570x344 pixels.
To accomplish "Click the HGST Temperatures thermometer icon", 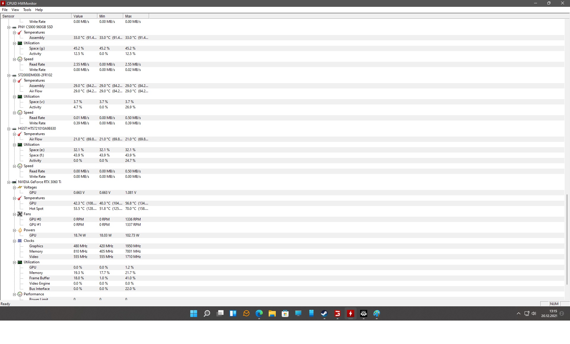I will [x=20, y=134].
